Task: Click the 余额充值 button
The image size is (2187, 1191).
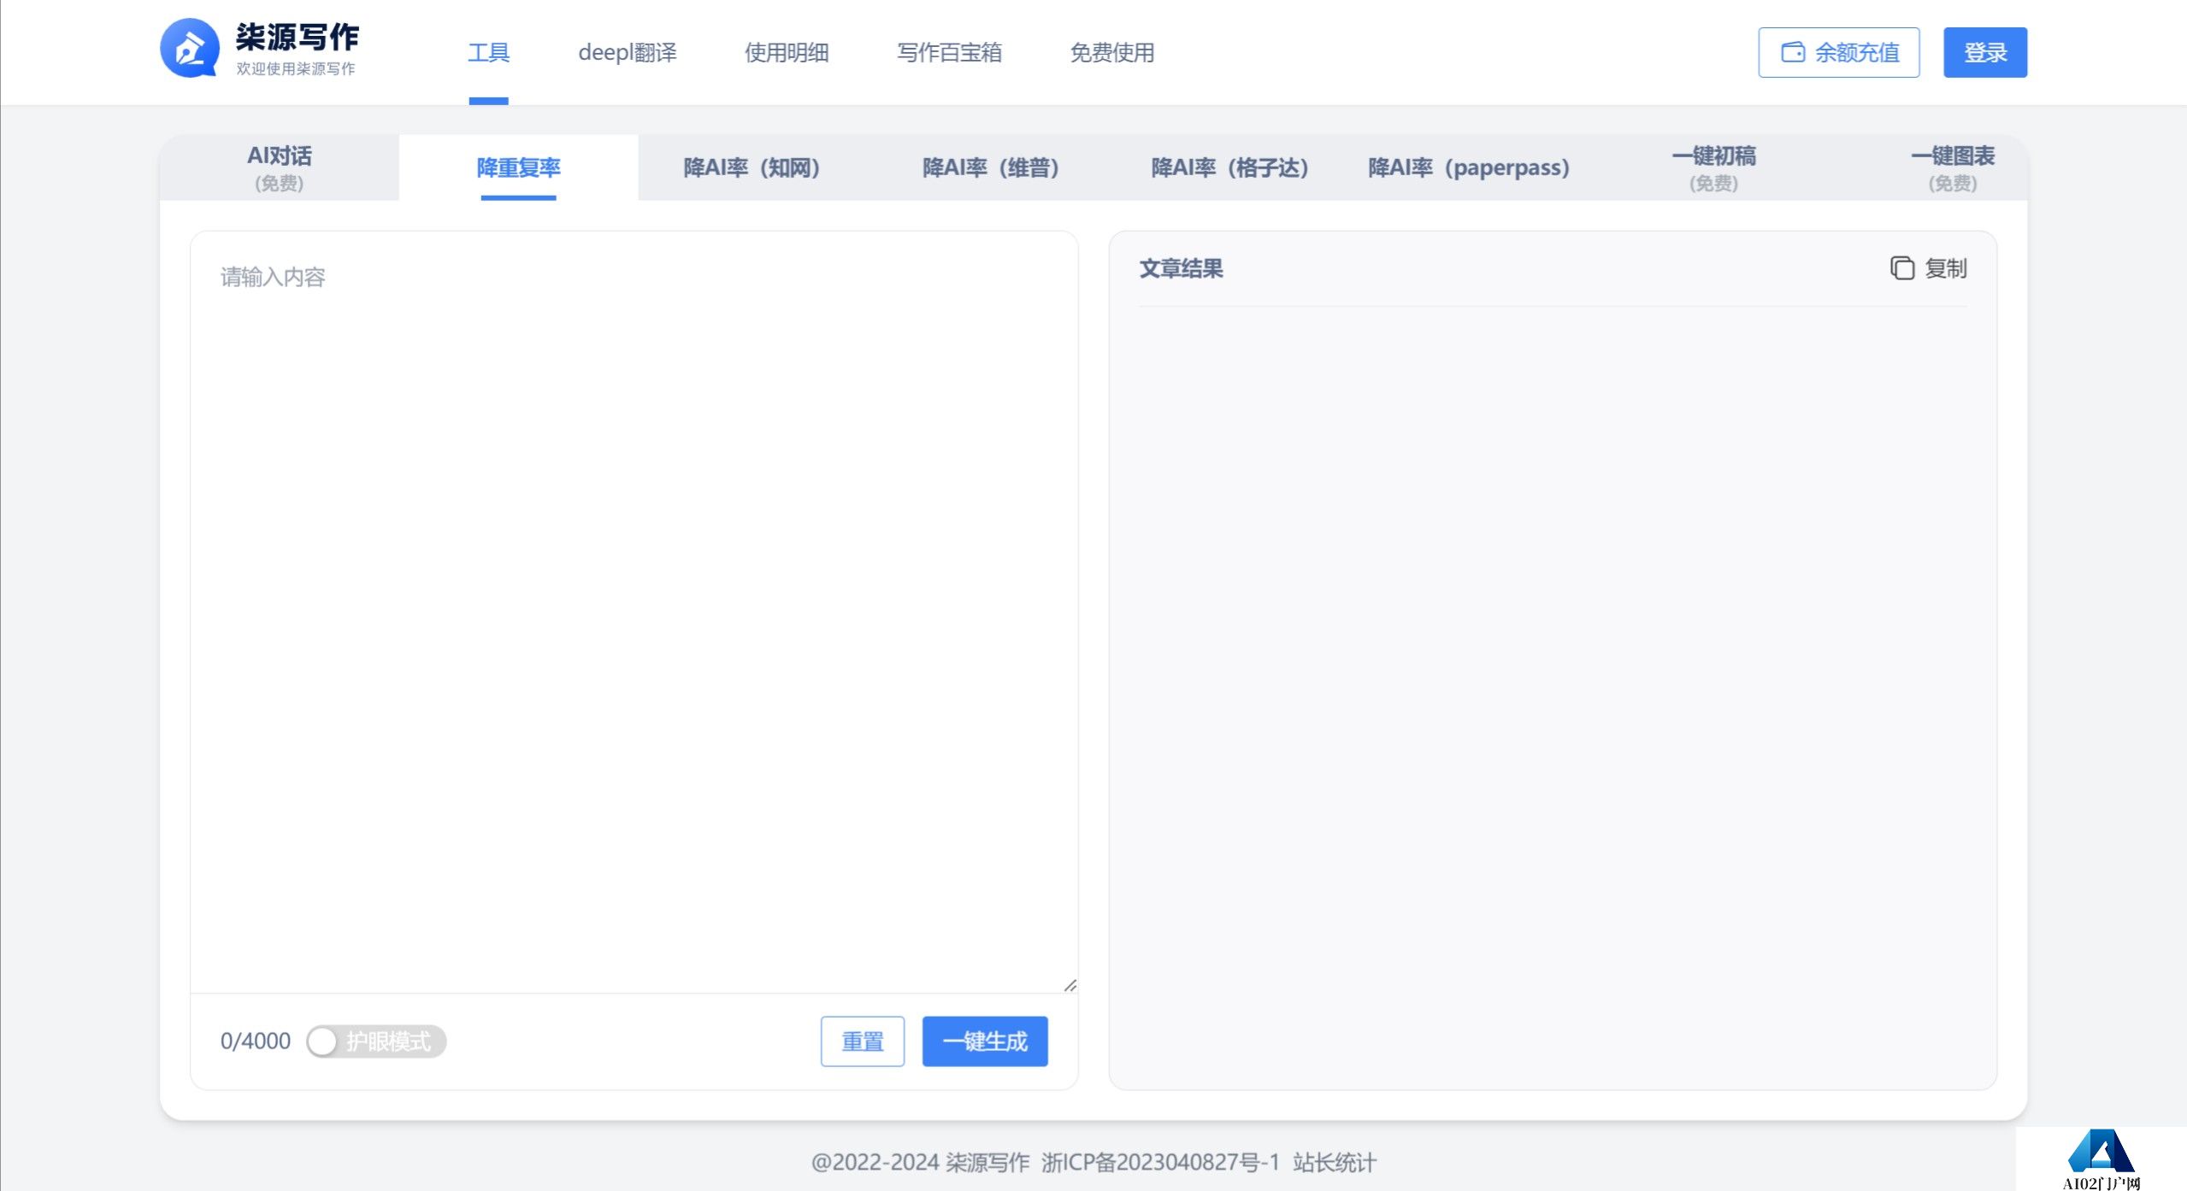Action: pos(1838,52)
